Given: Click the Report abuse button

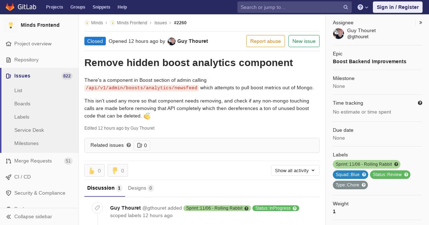Looking at the screenshot, I should coord(266,41).
